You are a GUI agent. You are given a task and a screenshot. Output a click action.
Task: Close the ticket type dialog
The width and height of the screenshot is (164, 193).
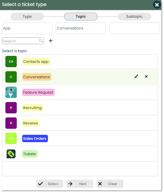157,5
